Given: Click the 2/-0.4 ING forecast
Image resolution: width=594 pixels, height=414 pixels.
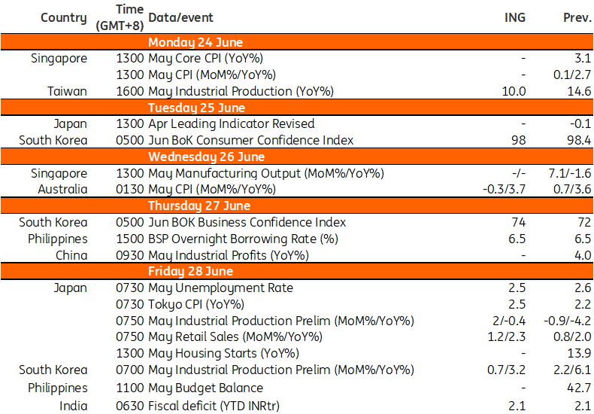Looking at the screenshot, I should [x=509, y=321].
